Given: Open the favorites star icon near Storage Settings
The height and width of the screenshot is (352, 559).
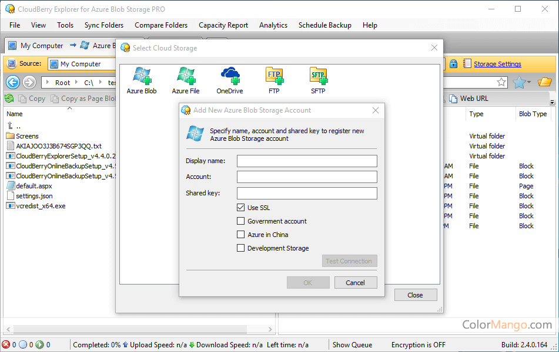Looking at the screenshot, I should 519,82.
